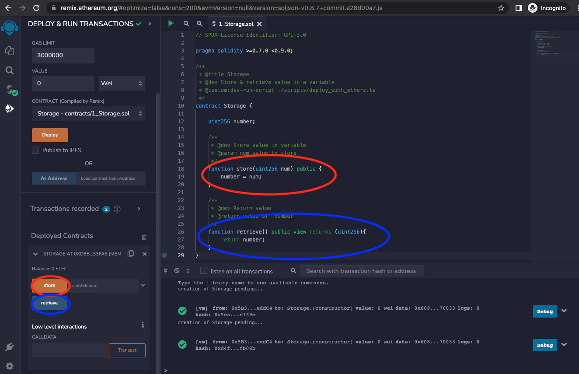Click the Transact button

click(x=127, y=350)
